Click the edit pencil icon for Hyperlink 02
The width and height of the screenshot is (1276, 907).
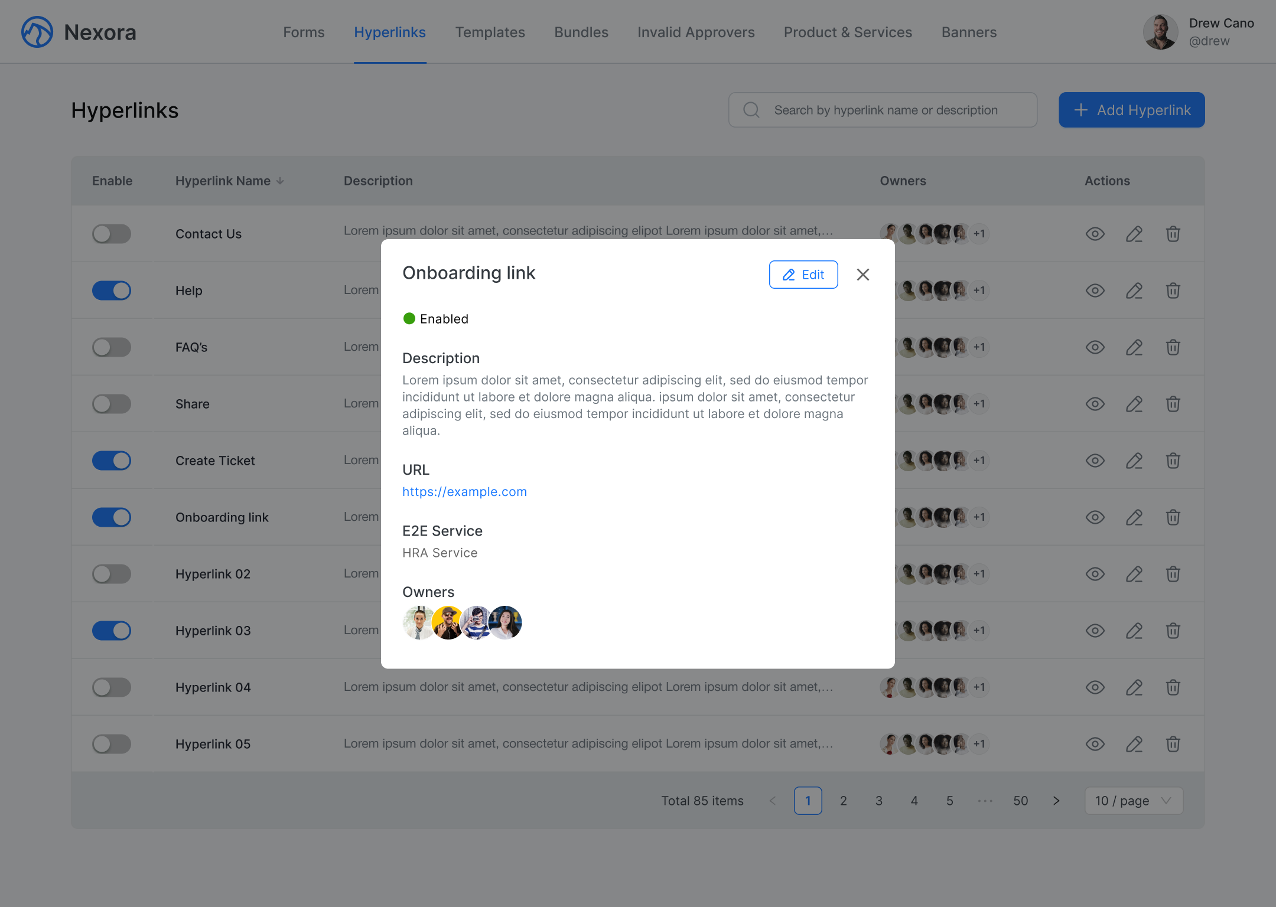tap(1134, 573)
